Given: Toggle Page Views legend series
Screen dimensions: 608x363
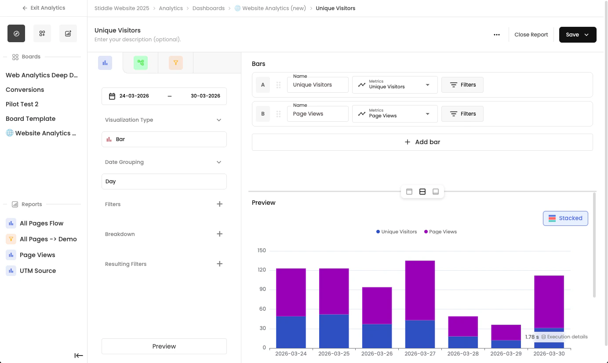Looking at the screenshot, I should 440,232.
